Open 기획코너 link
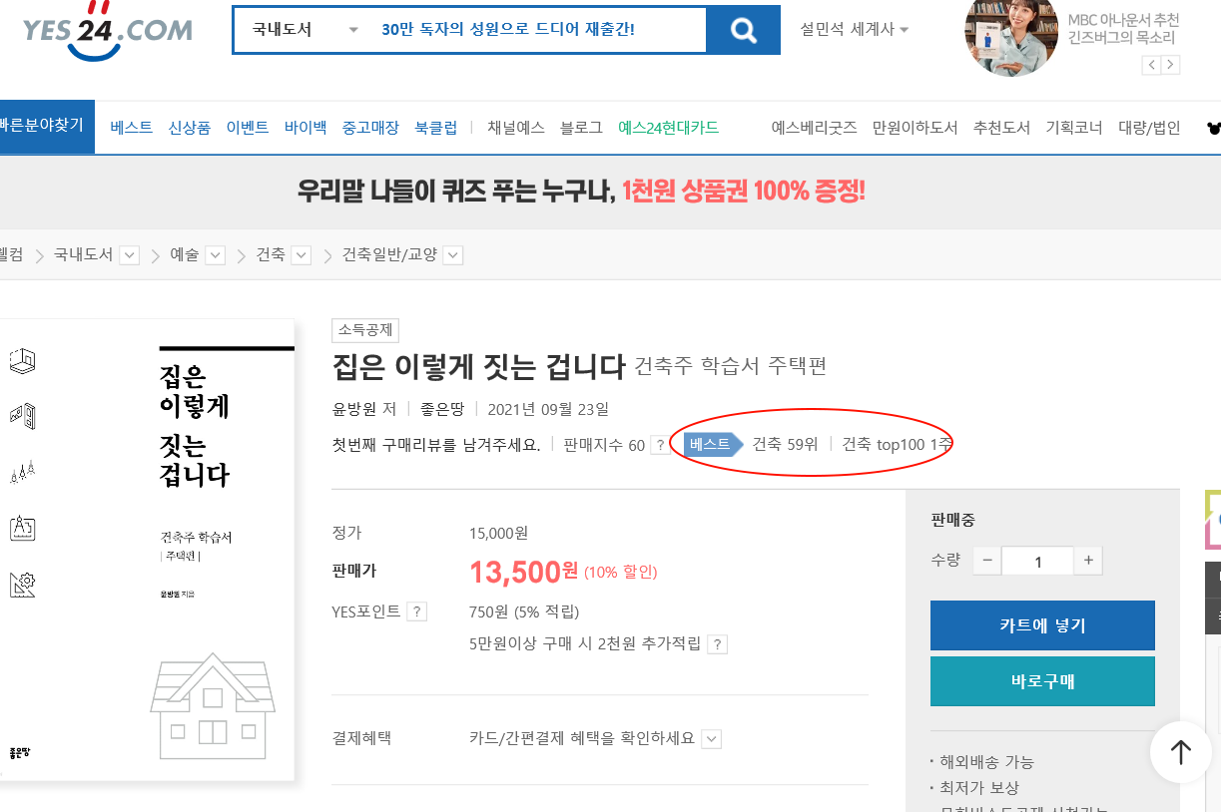Image resolution: width=1221 pixels, height=812 pixels. [x=1074, y=128]
